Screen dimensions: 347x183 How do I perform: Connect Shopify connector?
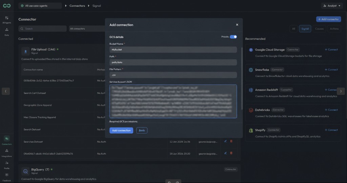(x=331, y=130)
